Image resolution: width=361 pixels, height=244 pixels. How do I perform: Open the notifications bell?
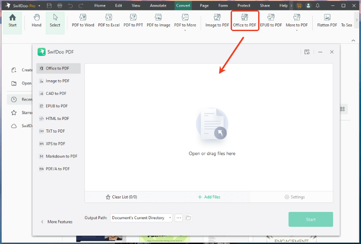click(318, 5)
